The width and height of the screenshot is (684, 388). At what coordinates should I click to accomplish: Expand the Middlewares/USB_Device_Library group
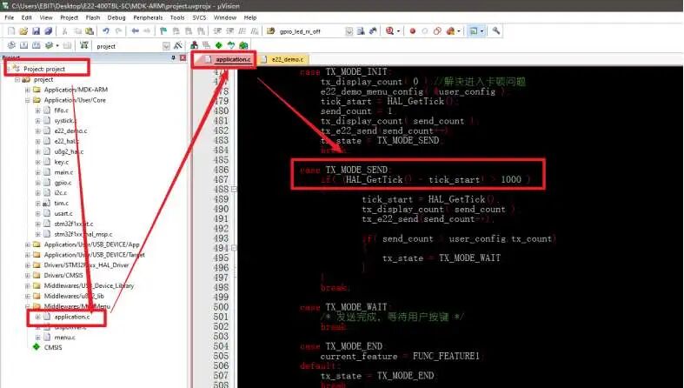click(27, 285)
